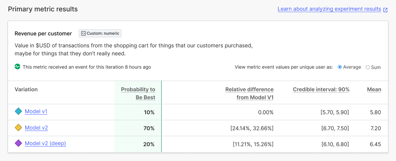The image size is (396, 161).
Task: Open the Model v1 variation link
Action: tap(36, 111)
